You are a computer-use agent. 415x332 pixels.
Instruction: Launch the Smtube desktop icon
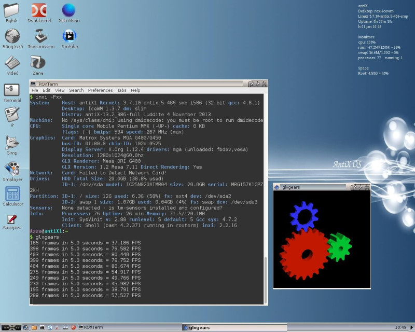coord(68,36)
